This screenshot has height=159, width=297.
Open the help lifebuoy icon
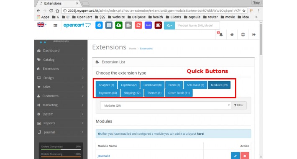coord(243,34)
